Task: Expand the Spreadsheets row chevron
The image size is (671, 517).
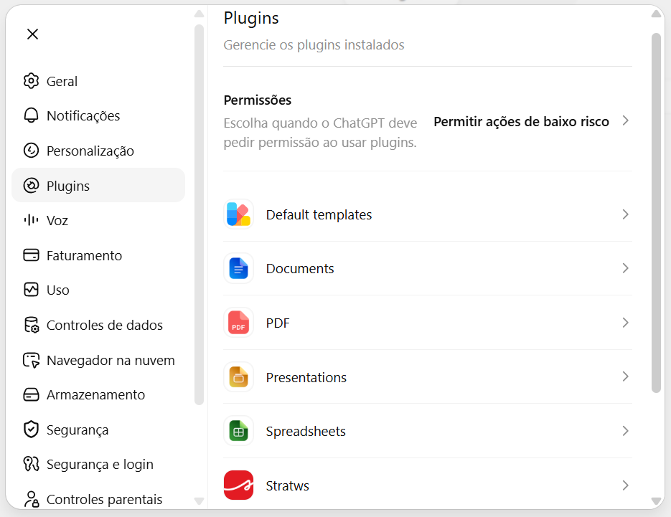Action: point(625,431)
